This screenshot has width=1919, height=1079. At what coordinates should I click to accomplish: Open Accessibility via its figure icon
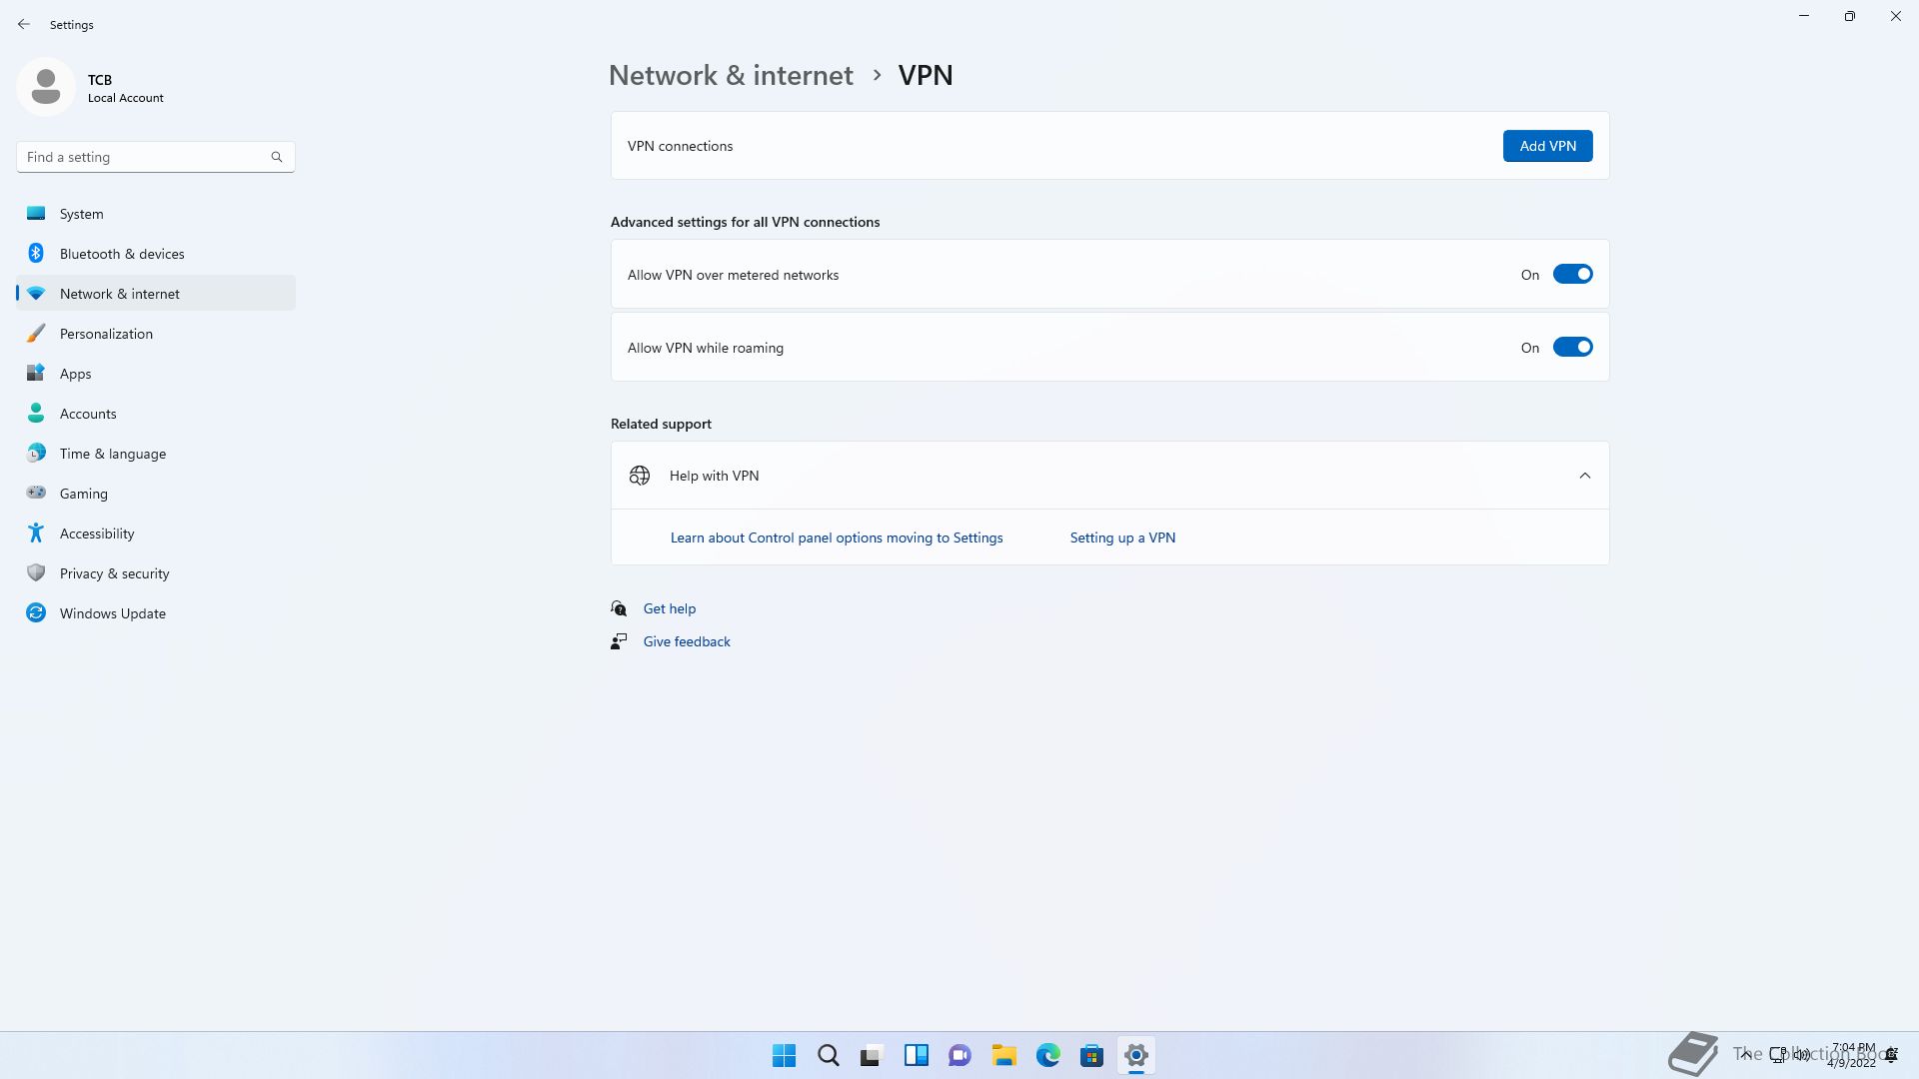(36, 534)
